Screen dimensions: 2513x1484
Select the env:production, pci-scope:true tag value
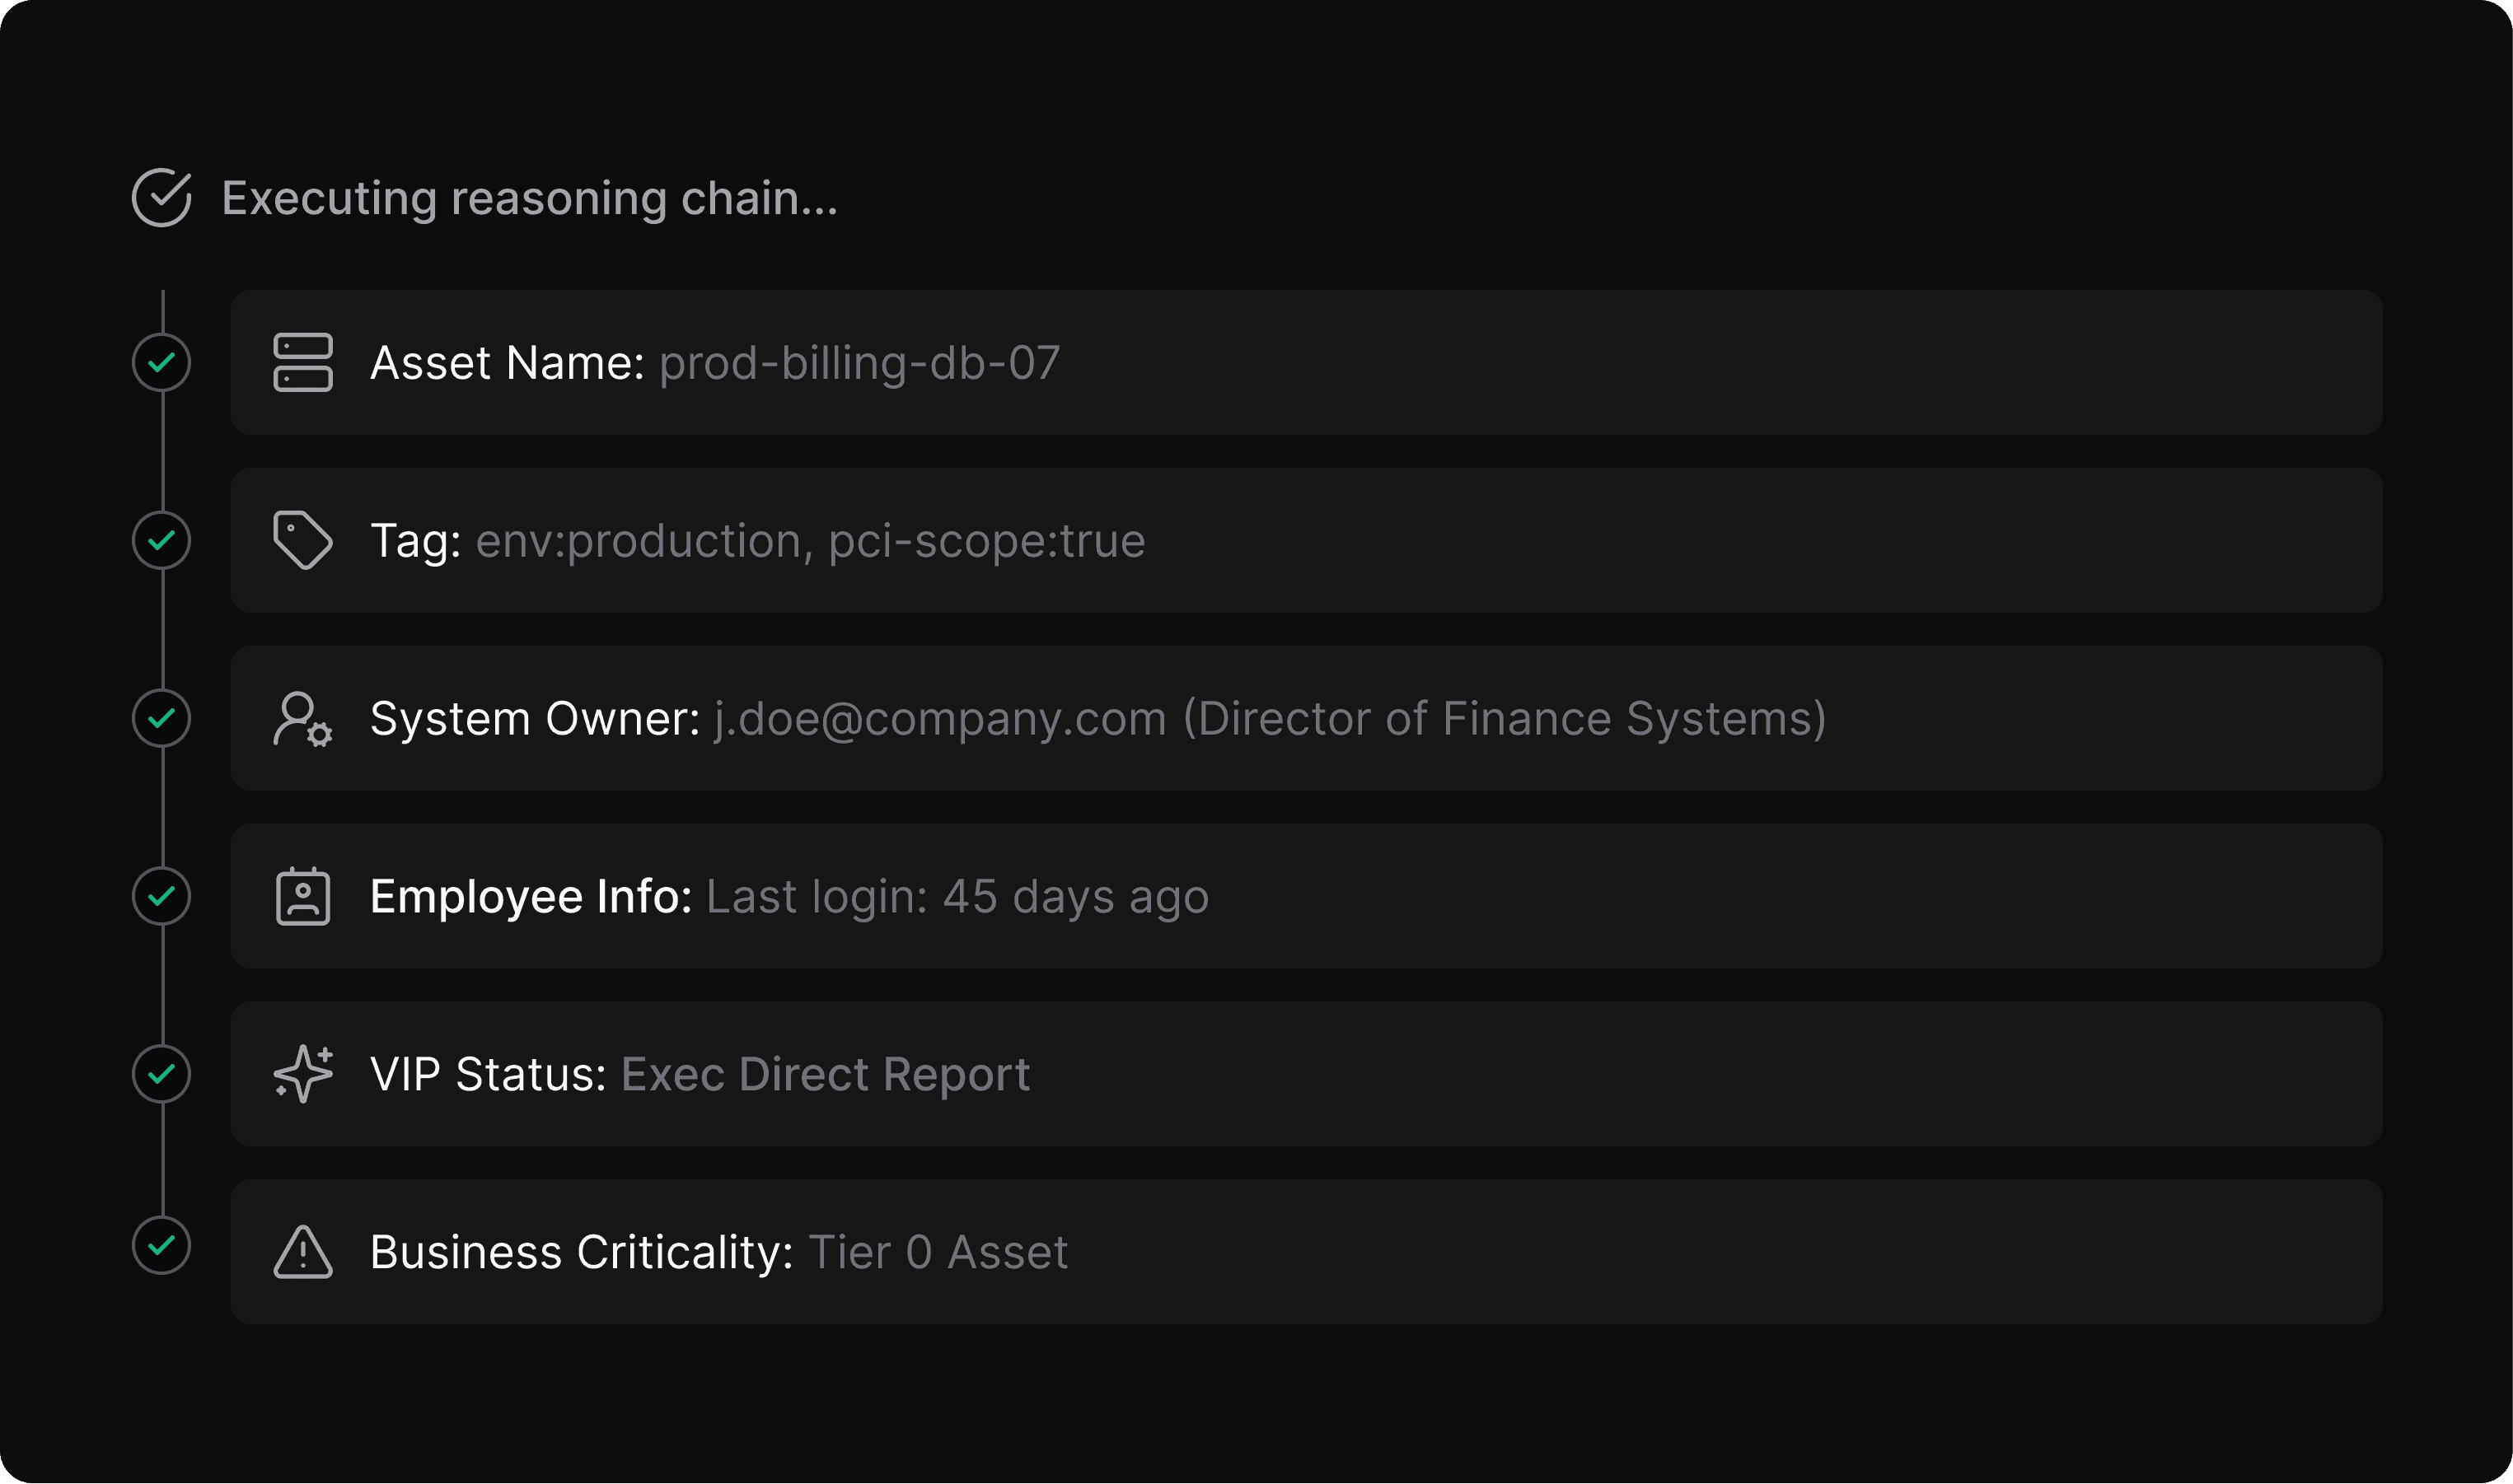[x=810, y=540]
